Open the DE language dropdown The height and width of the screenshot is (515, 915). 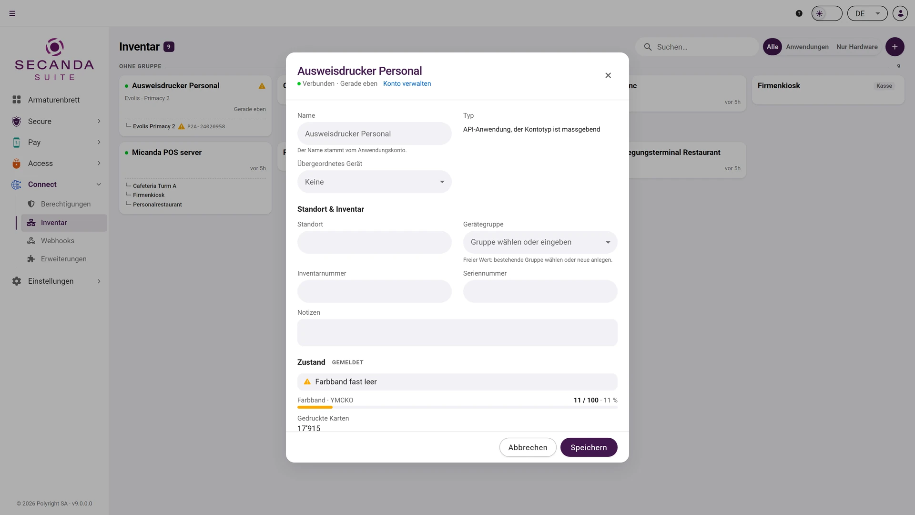coord(867,13)
